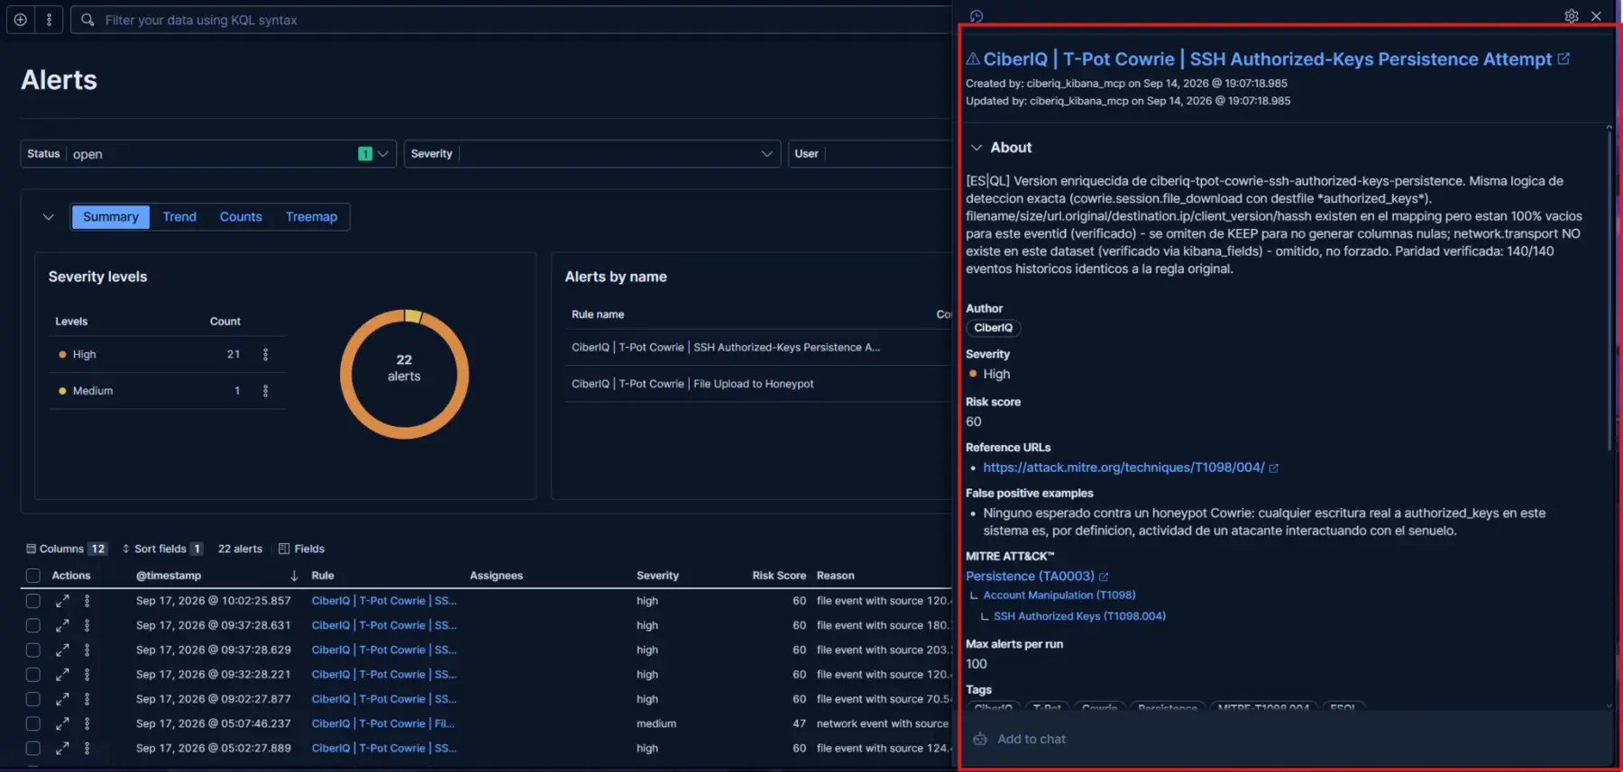This screenshot has height=772, width=1623.
Task: Open rule link in 05:07:46.237 alert row
Action: pos(383,723)
